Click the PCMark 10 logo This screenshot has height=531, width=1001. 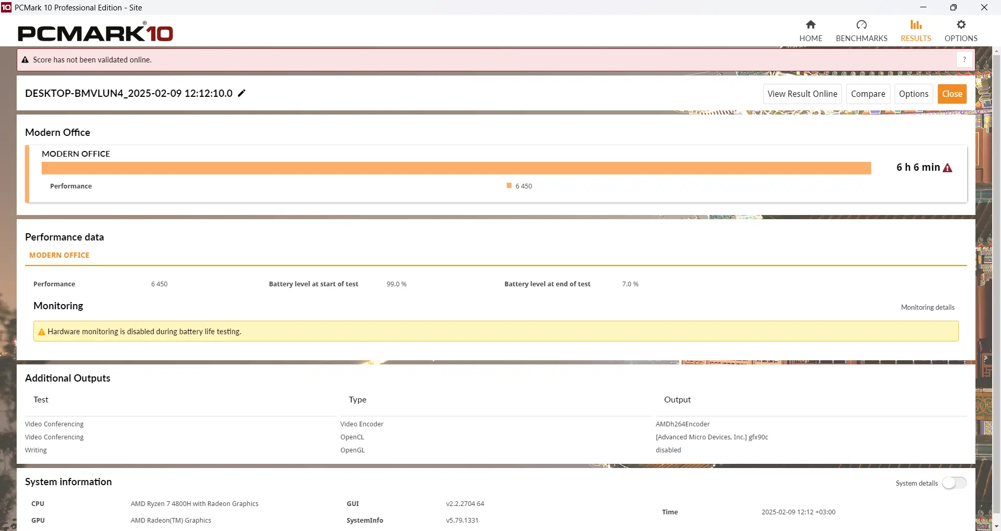95,32
